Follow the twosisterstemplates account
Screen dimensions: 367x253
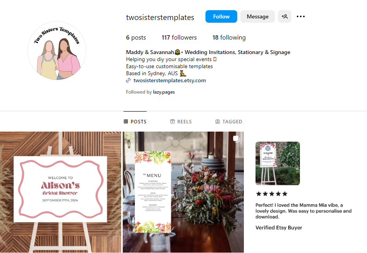click(221, 16)
